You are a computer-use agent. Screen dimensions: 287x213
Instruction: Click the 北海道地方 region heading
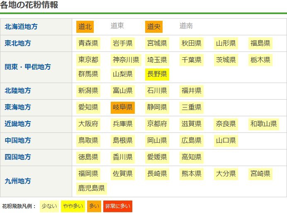(x=21, y=27)
